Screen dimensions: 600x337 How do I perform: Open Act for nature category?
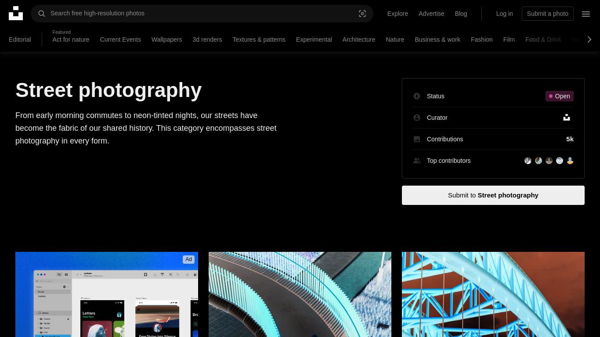tap(71, 39)
